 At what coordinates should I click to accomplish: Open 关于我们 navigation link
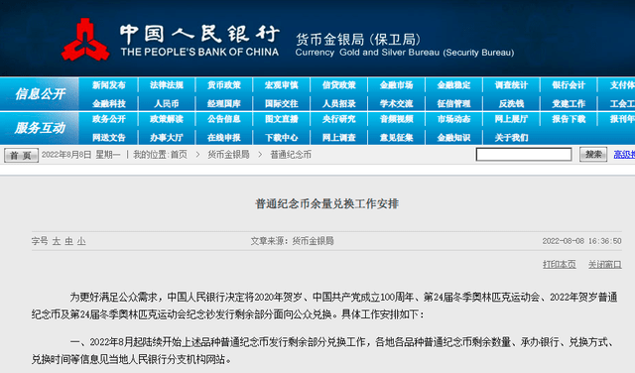click(512, 138)
